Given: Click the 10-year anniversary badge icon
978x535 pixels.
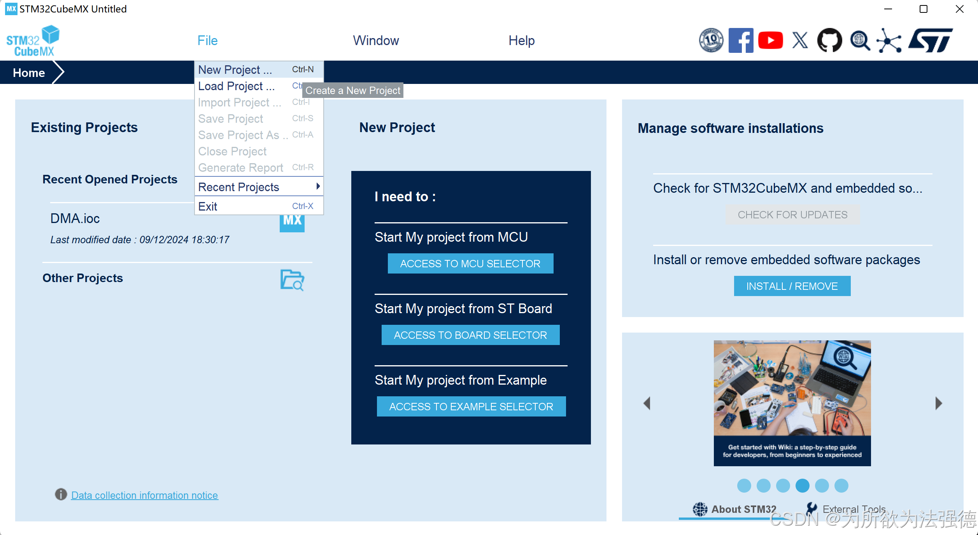Looking at the screenshot, I should [711, 40].
